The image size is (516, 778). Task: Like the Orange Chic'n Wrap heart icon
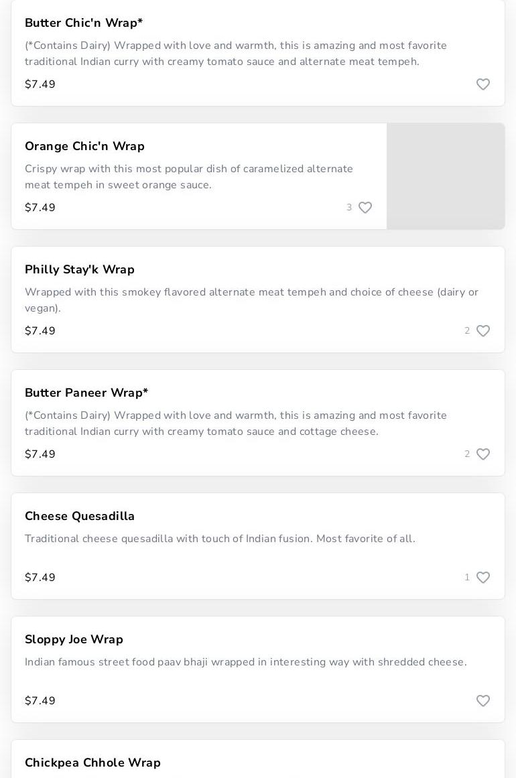[365, 208]
